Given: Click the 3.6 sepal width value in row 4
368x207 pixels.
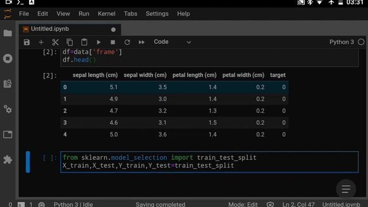Looking at the screenshot, I should click(162, 135).
